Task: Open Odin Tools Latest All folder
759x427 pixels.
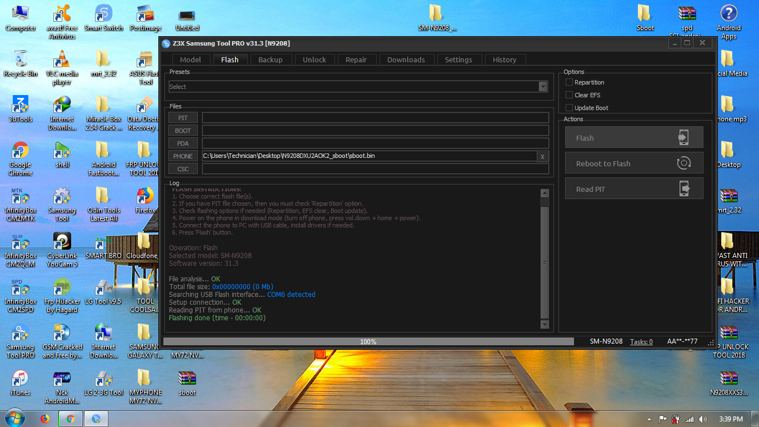Action: [103, 205]
